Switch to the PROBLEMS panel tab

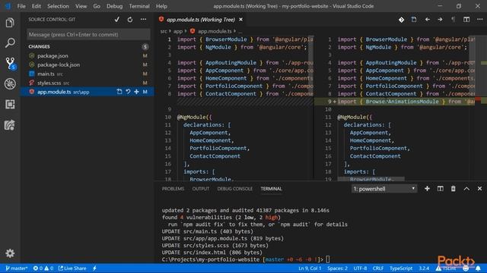[173, 189]
